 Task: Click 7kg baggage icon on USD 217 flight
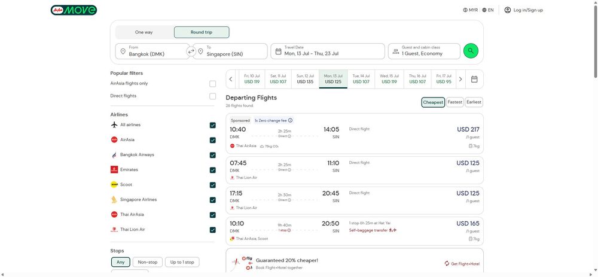click(x=471, y=146)
